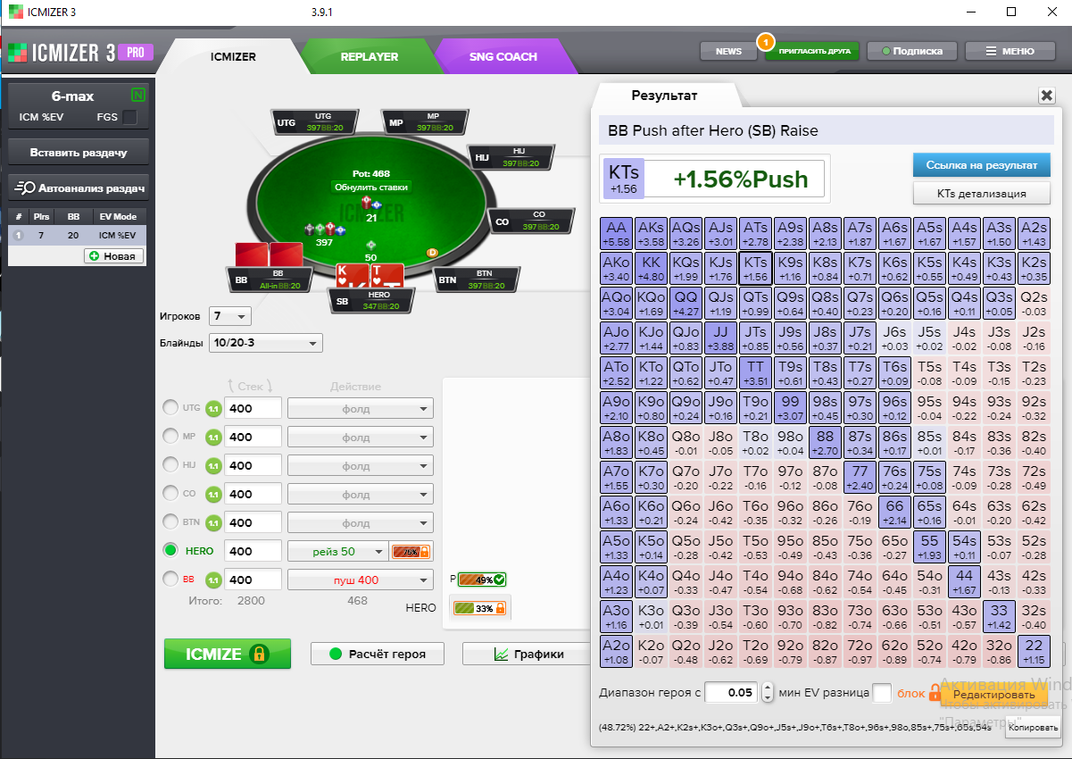Click the UTG stack input field 400

click(x=253, y=409)
